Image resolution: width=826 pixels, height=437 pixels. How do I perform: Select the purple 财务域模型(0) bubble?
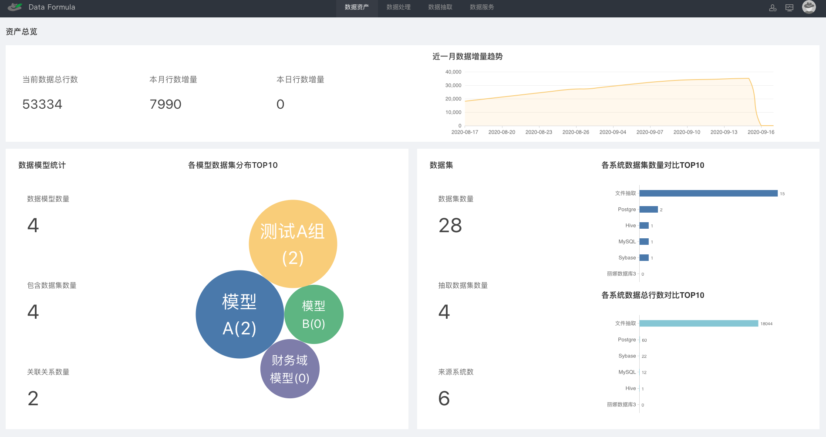(290, 369)
